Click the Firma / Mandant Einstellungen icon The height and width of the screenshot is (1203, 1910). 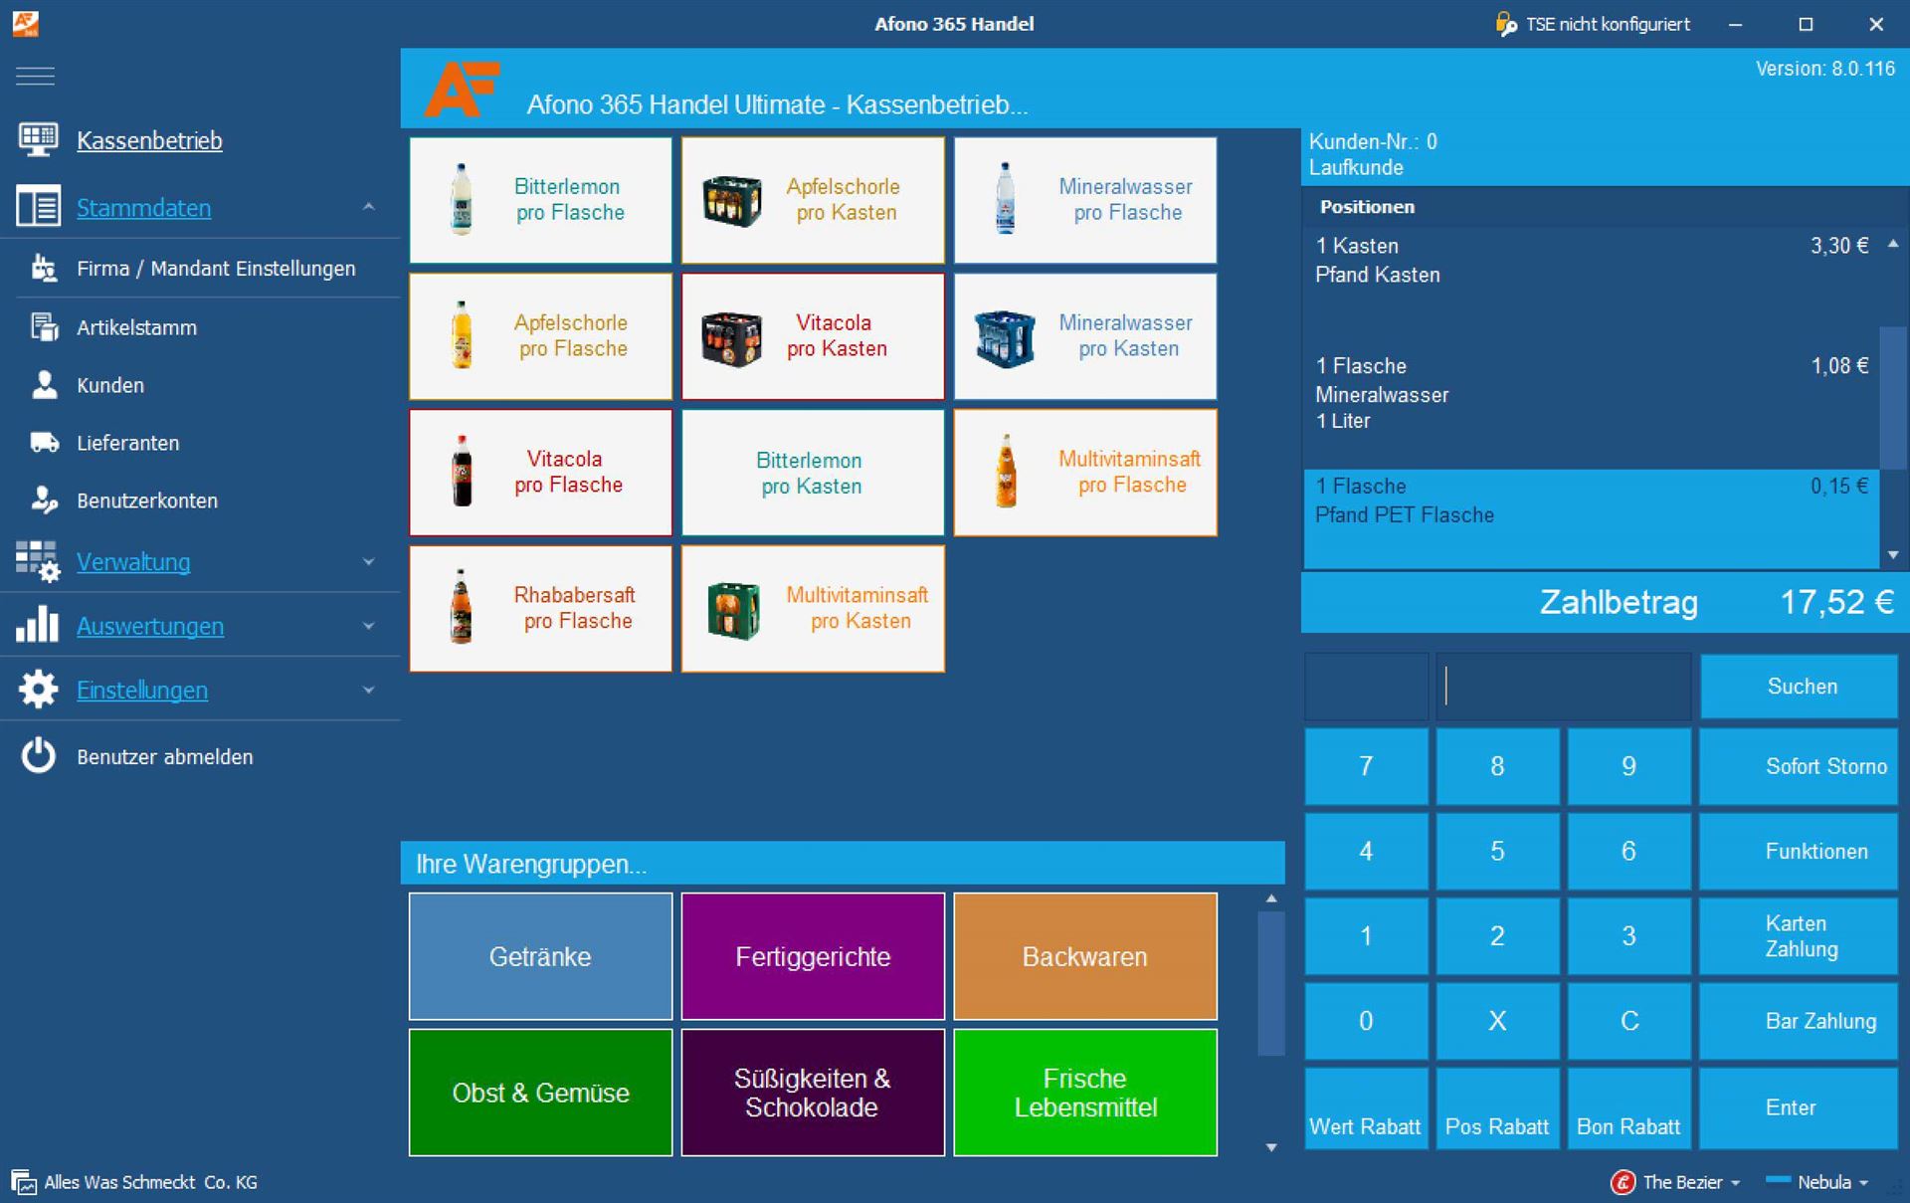coord(44,268)
